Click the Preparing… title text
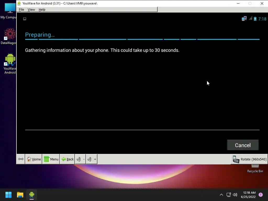Viewport: 268px width, 201px height. pos(40,35)
